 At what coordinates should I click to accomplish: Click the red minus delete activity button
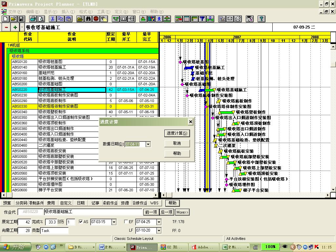tap(7, 28)
